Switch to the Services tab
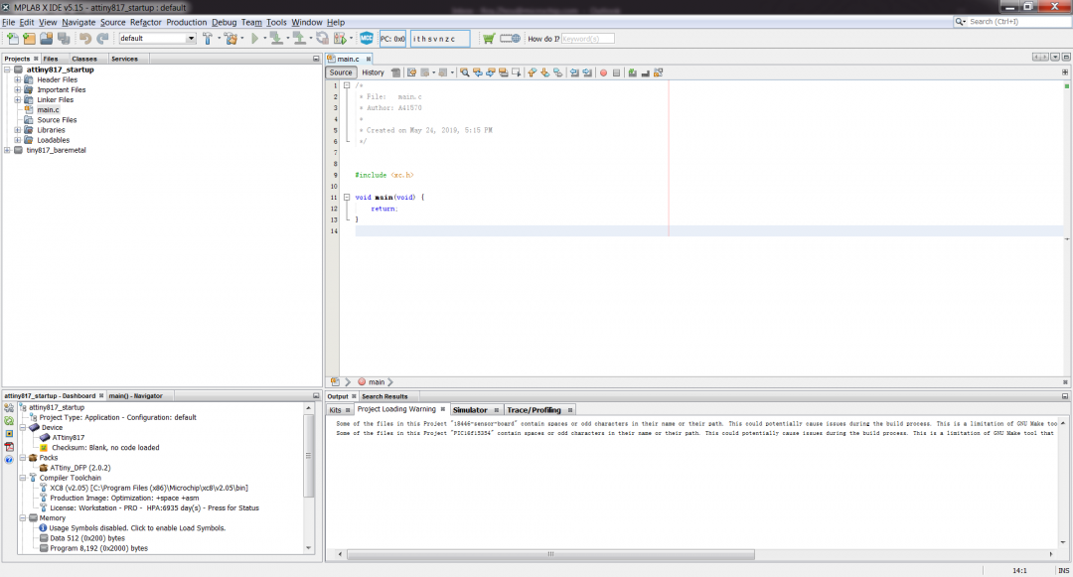This screenshot has height=577, width=1073. pos(124,59)
